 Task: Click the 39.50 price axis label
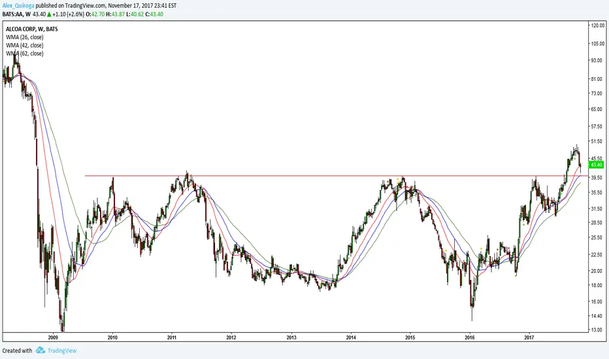pos(596,178)
